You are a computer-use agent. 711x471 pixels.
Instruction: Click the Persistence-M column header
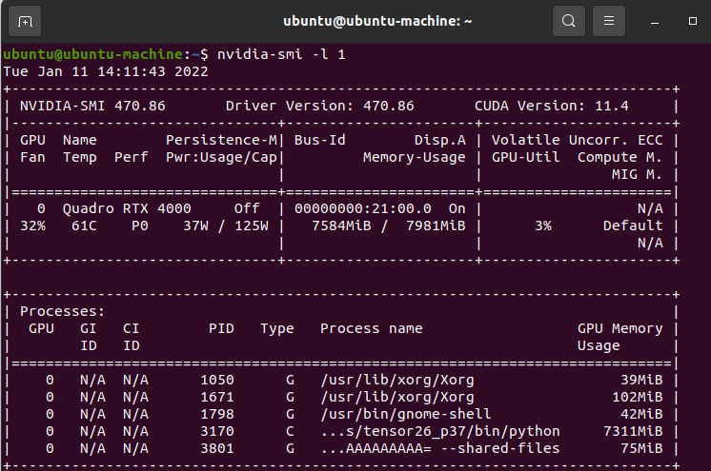click(221, 141)
